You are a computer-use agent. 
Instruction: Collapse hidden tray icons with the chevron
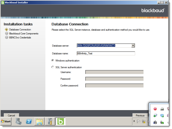click(x=134, y=121)
